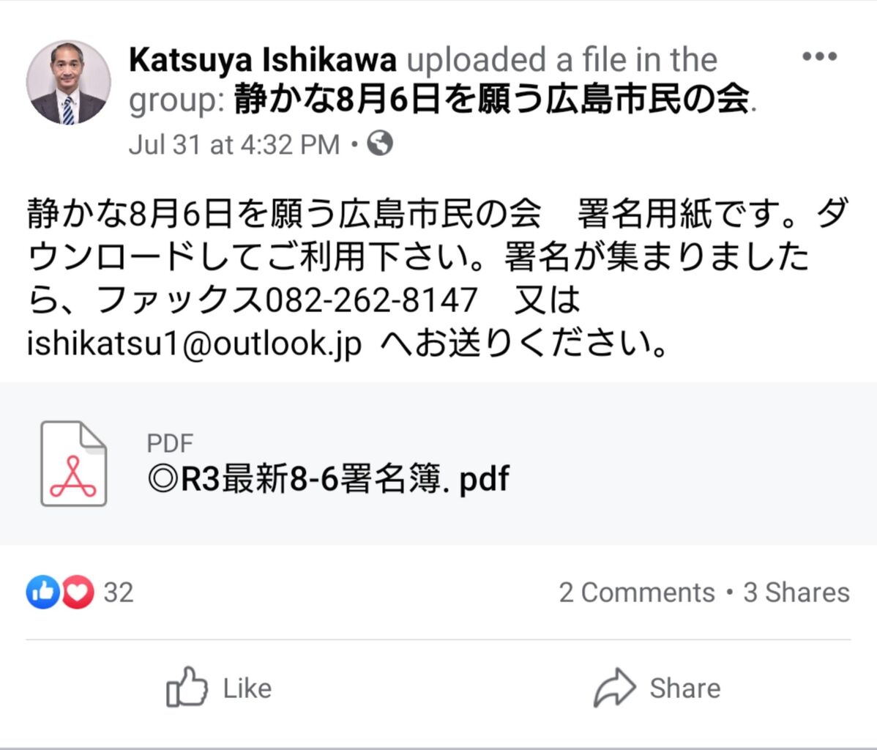The height and width of the screenshot is (750, 877).
Task: View the 3 Shares list
Action: tap(796, 593)
